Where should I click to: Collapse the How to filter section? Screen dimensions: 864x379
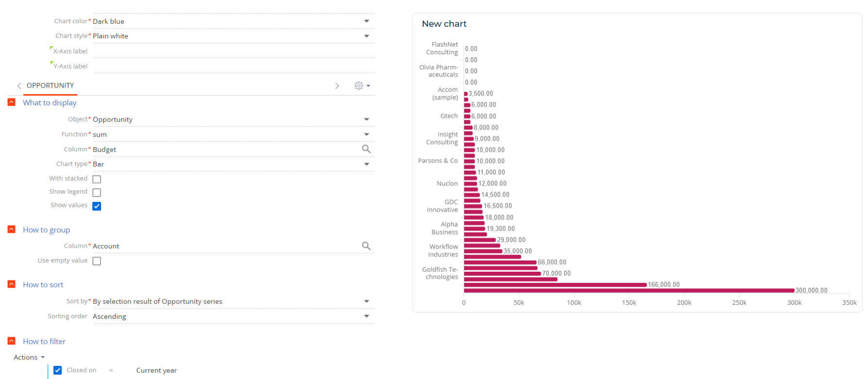click(12, 341)
